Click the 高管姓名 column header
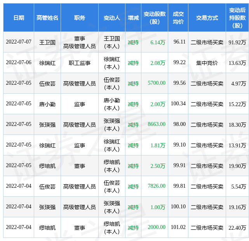 tap(47, 17)
